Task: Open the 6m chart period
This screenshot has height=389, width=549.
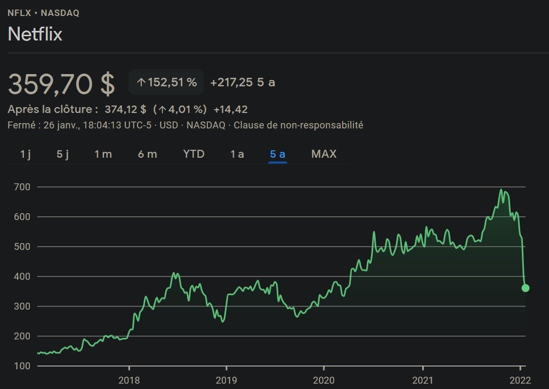Action: [147, 154]
